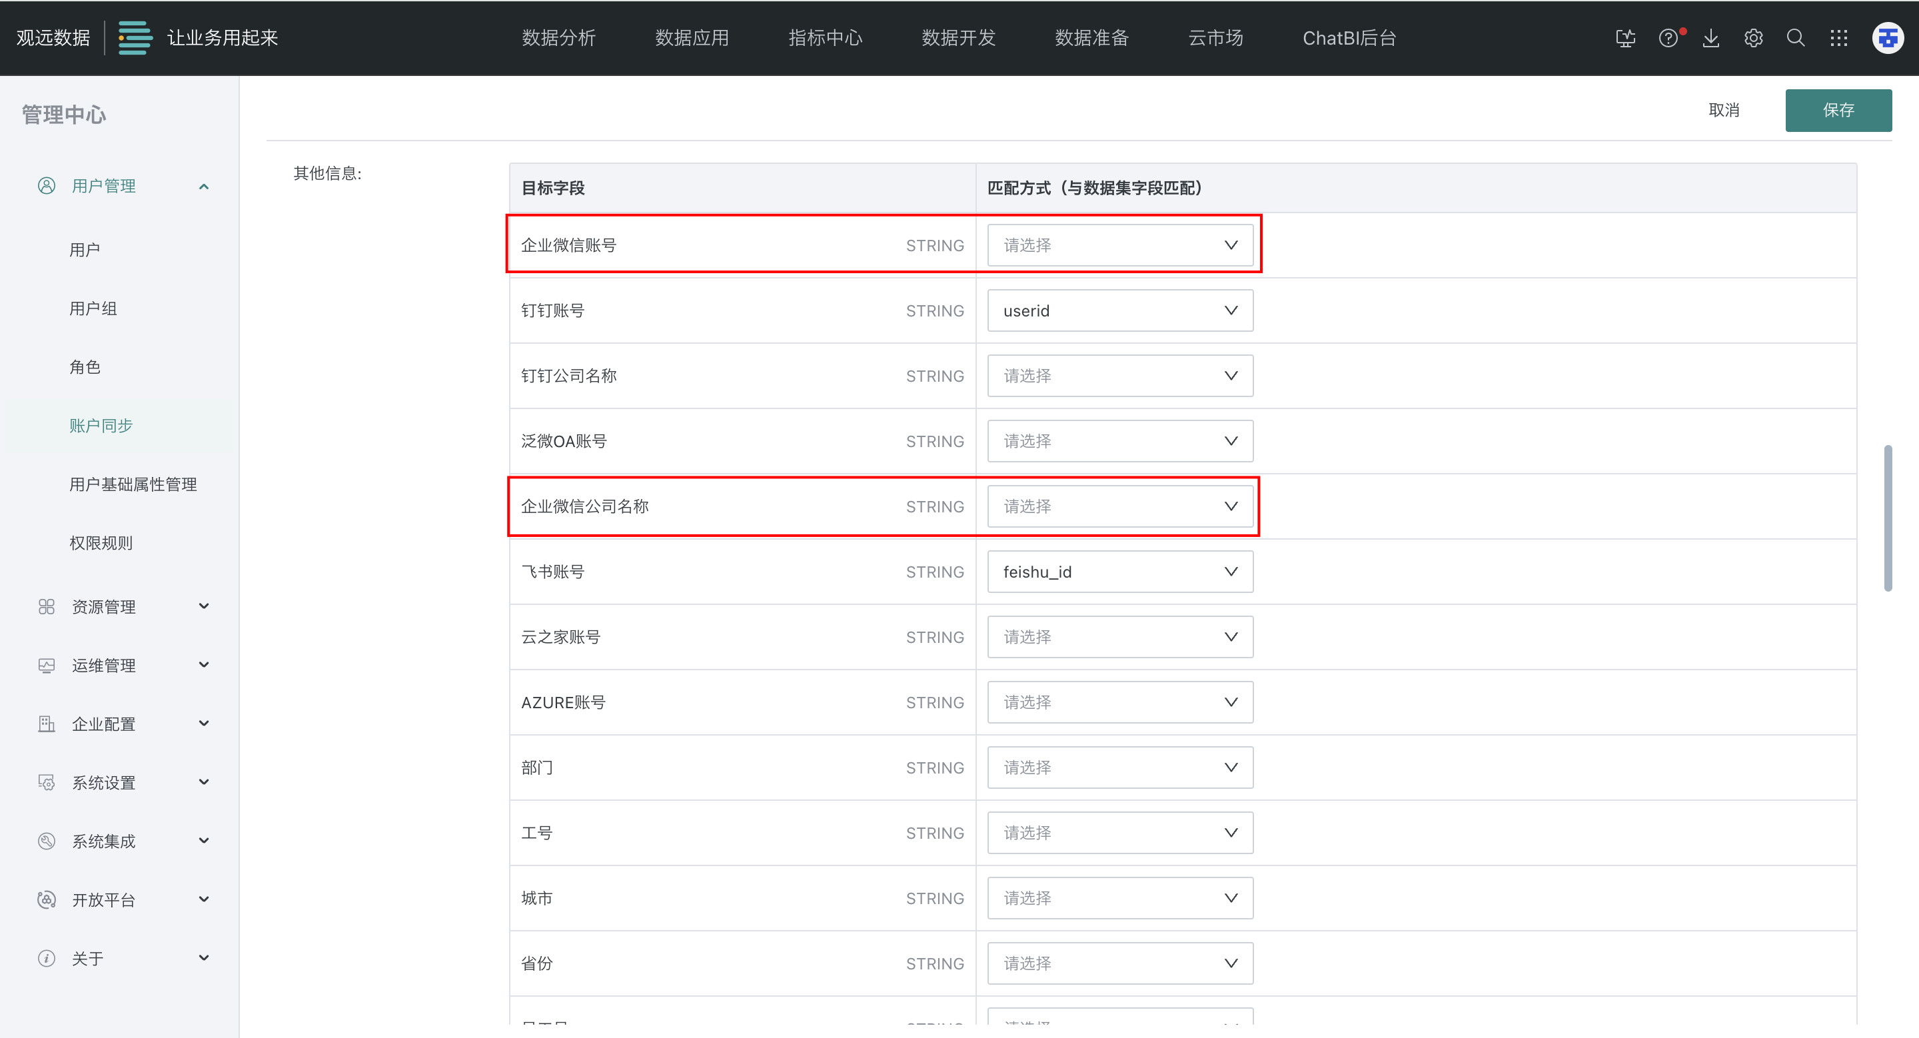Go to ChatBI后台 menu item

pos(1349,38)
